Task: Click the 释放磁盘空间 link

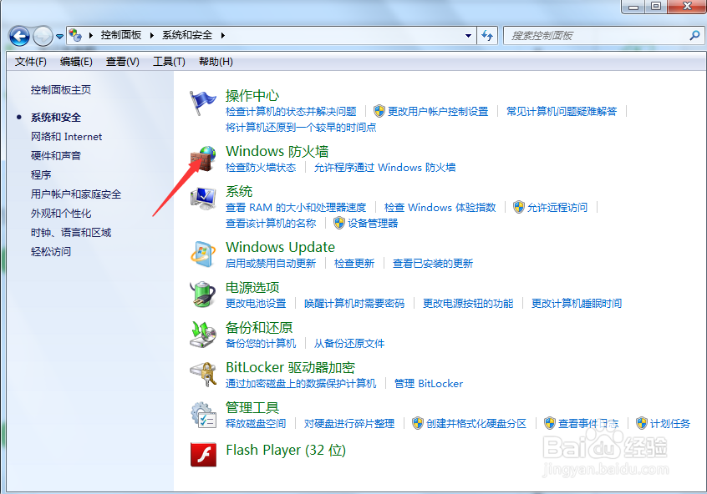Action: pos(256,423)
